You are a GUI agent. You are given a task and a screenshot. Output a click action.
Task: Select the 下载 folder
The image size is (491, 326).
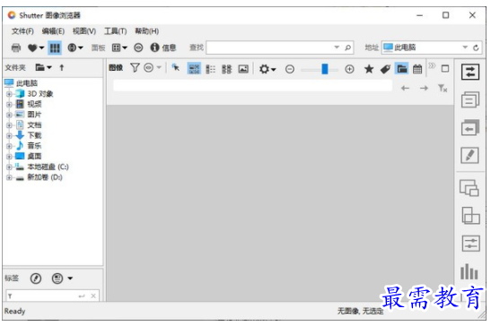[x=34, y=135]
